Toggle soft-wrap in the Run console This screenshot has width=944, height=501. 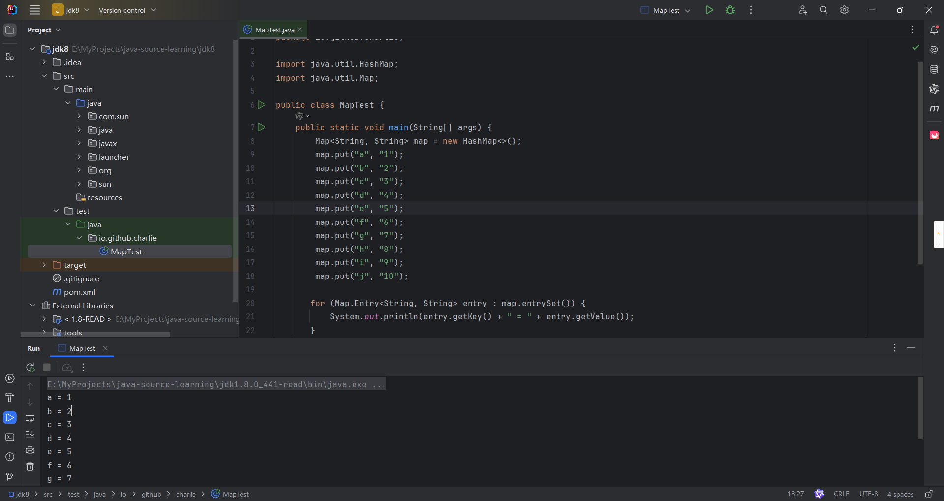tap(30, 418)
